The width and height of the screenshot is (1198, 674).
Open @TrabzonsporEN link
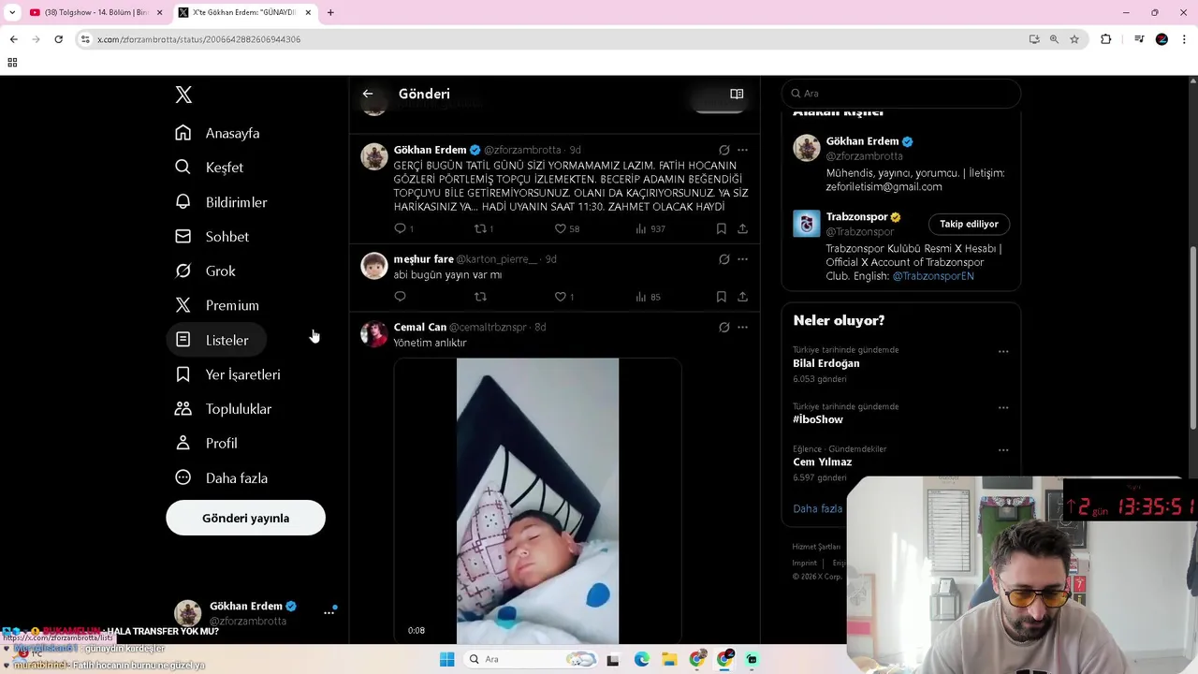pos(933,276)
